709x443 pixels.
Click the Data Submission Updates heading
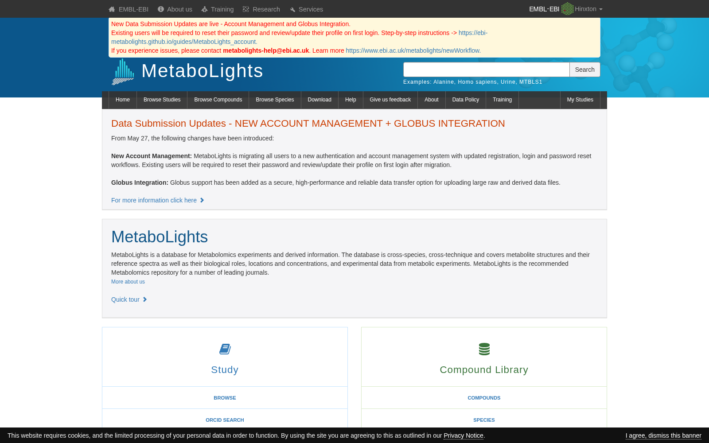coord(308,124)
